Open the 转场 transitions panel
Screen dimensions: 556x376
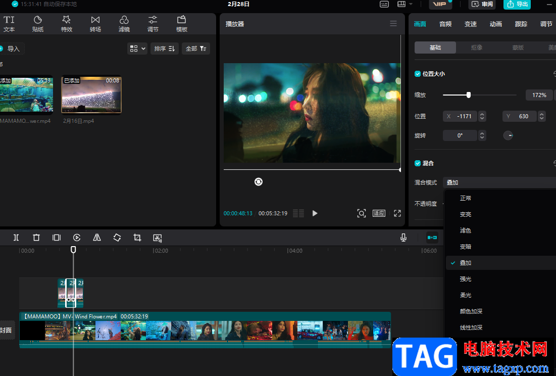pyautogui.click(x=95, y=24)
